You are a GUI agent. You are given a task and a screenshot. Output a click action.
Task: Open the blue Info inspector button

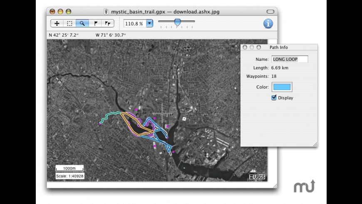[x=268, y=24]
